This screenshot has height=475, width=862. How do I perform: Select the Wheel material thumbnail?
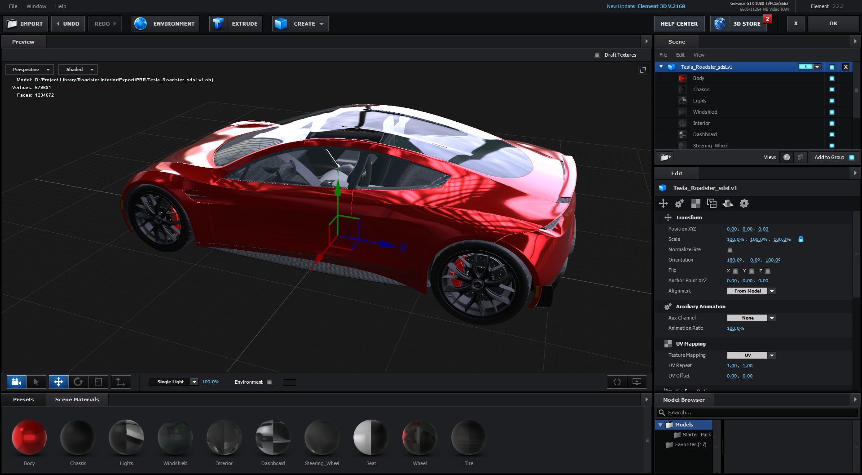click(420, 437)
